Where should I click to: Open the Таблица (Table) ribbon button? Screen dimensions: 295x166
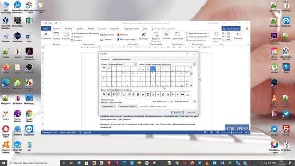pyautogui.click(x=56, y=37)
